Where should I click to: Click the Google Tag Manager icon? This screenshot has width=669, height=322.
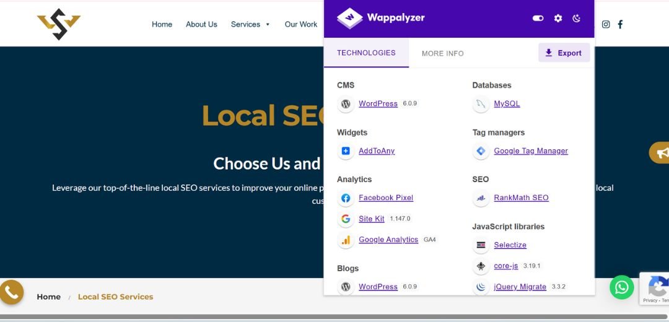point(481,151)
